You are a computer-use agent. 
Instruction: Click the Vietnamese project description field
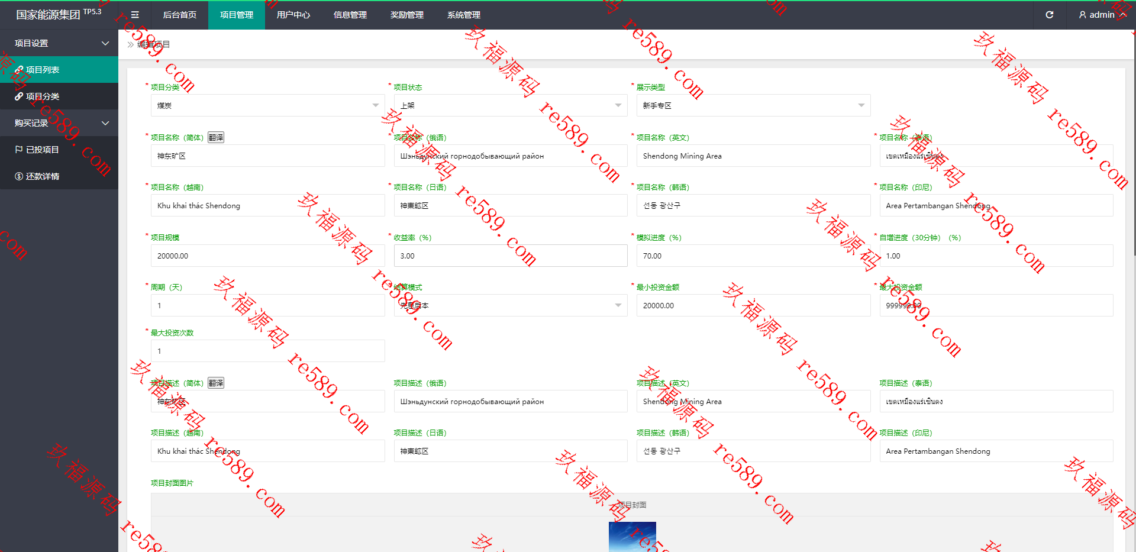(x=268, y=451)
